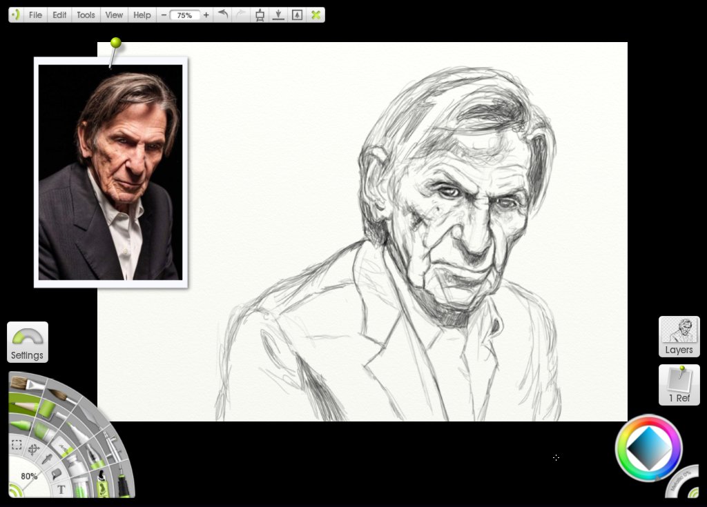Viewport: 707px width, 507px height.
Task: Click the boxed up-arrow toolbar icon
Action: pos(297,15)
